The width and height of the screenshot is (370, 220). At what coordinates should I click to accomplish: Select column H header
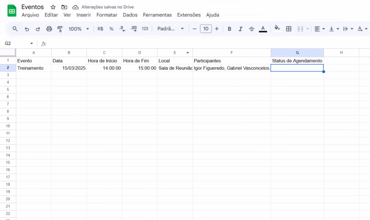click(x=341, y=53)
